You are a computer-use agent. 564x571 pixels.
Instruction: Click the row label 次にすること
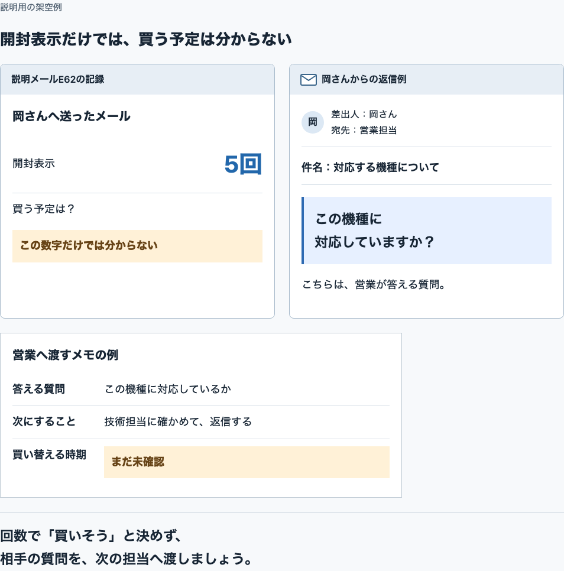coord(44,421)
